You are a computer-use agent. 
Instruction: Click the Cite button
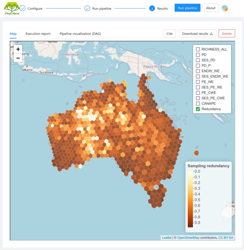pos(169,34)
